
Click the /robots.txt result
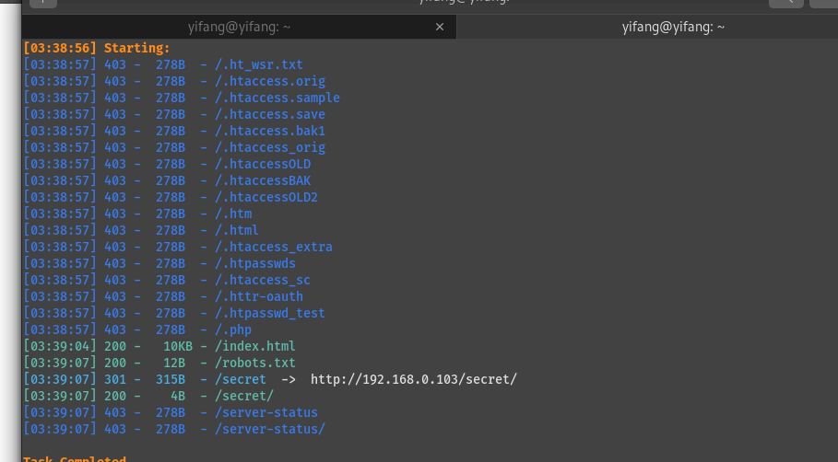coord(255,363)
